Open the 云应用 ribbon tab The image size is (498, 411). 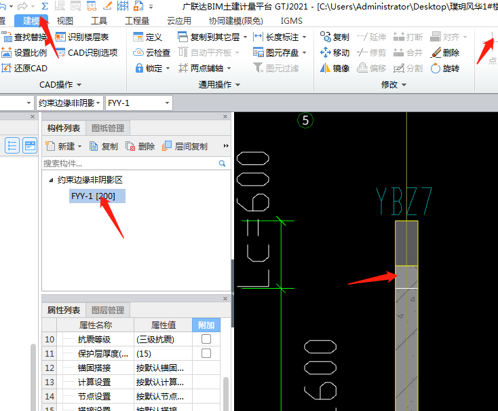179,20
